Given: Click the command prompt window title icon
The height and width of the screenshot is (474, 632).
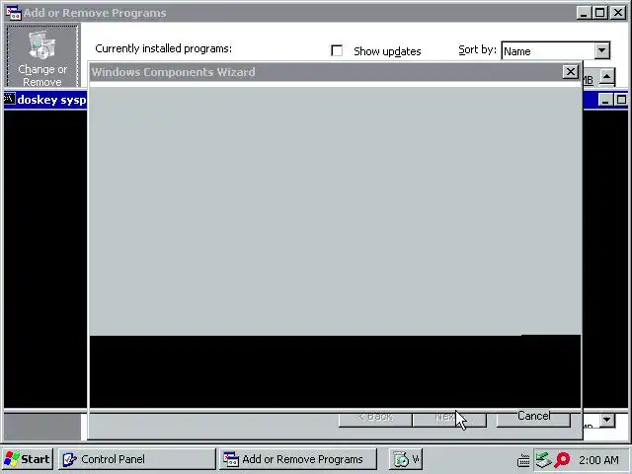Looking at the screenshot, I should pyautogui.click(x=10, y=99).
